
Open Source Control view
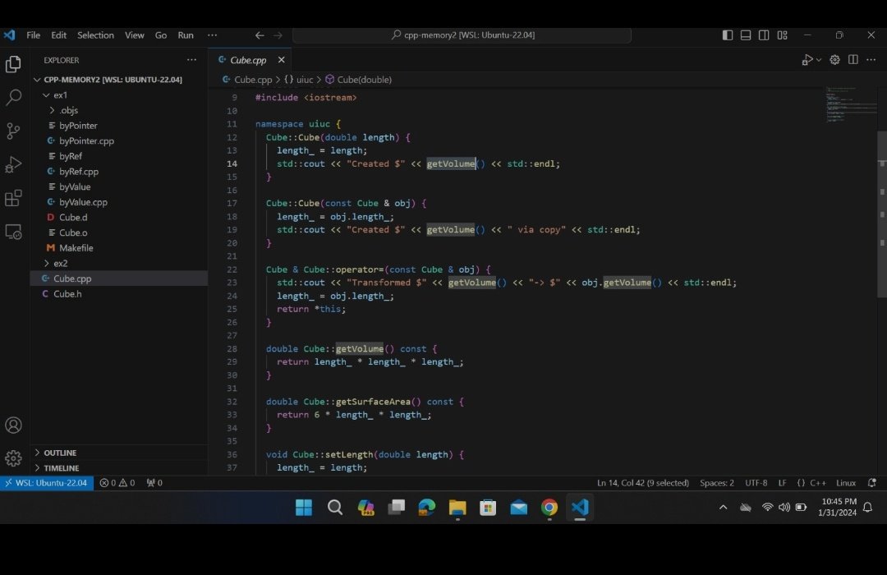[x=14, y=131]
